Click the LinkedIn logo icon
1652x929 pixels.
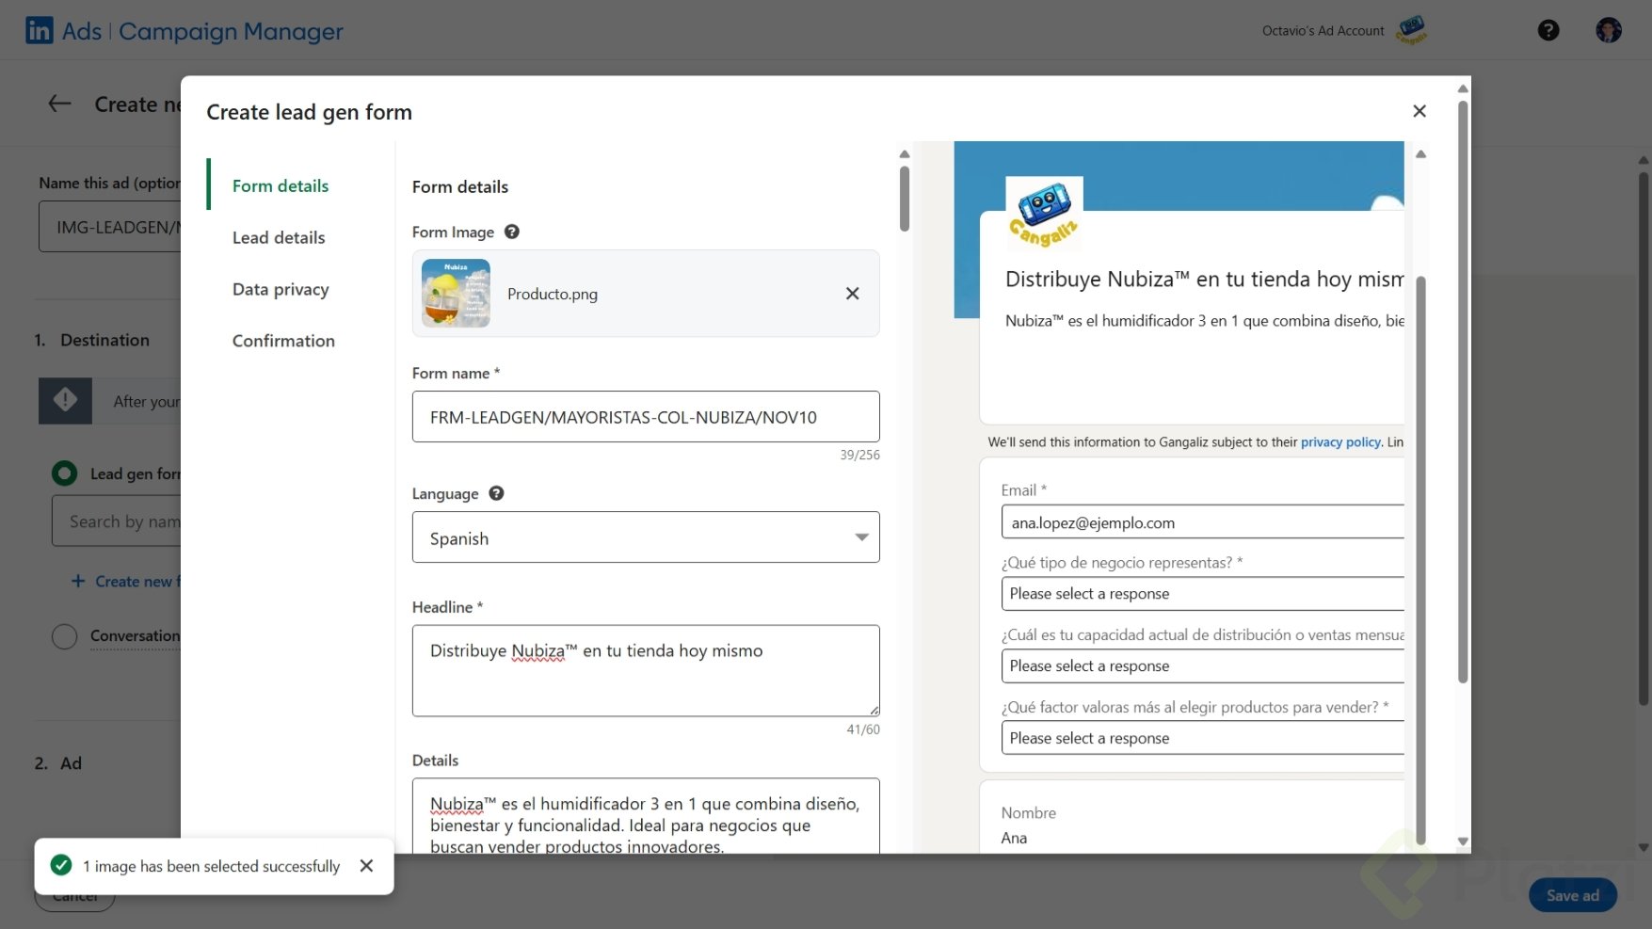tap(40, 31)
